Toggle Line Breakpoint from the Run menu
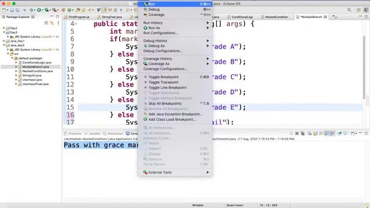 point(175,87)
